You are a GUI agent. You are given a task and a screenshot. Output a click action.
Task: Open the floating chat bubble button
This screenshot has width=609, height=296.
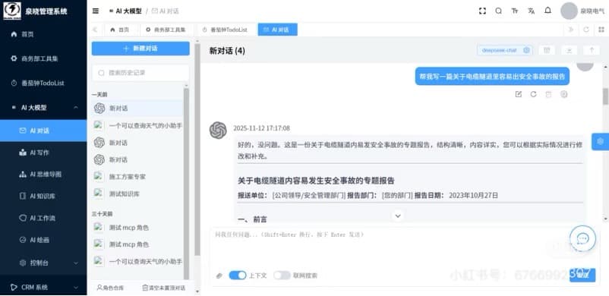tap(582, 238)
